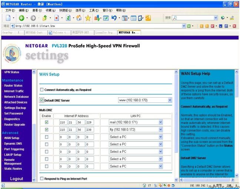Switch to the NETGEAR Cust... tab
Image resolution: width=240 pixels, height=189 pixels.
coord(36,33)
